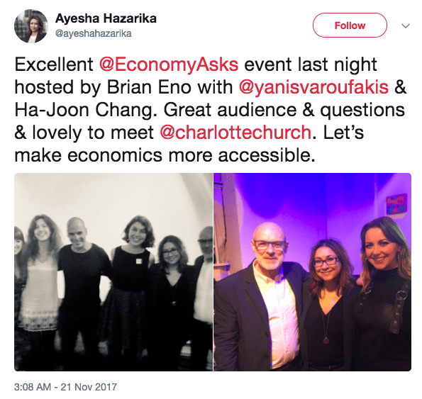
Task: Open the @charlottechurch mention link
Action: coord(235,133)
